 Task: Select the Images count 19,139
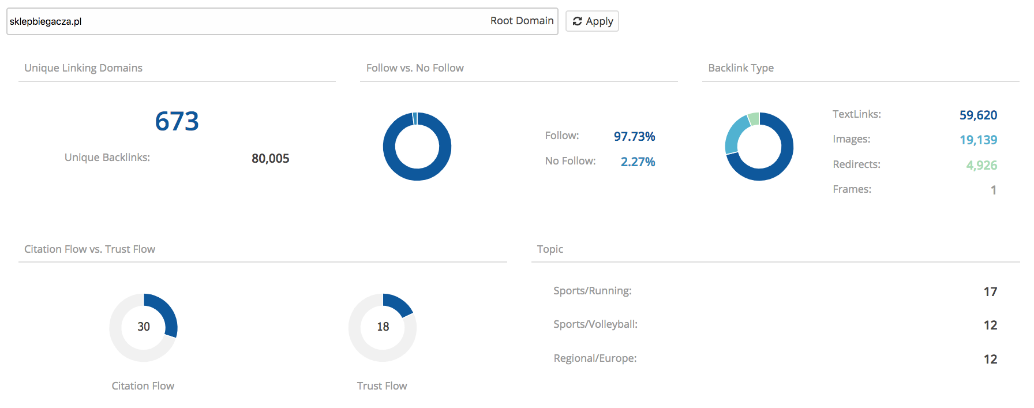978,140
